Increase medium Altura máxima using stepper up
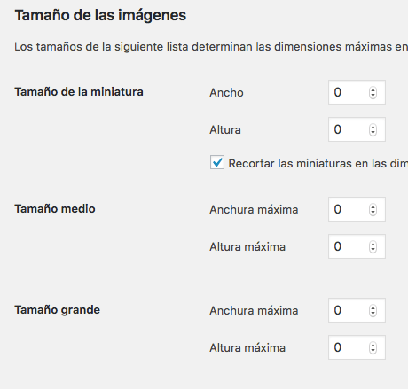 click(373, 244)
